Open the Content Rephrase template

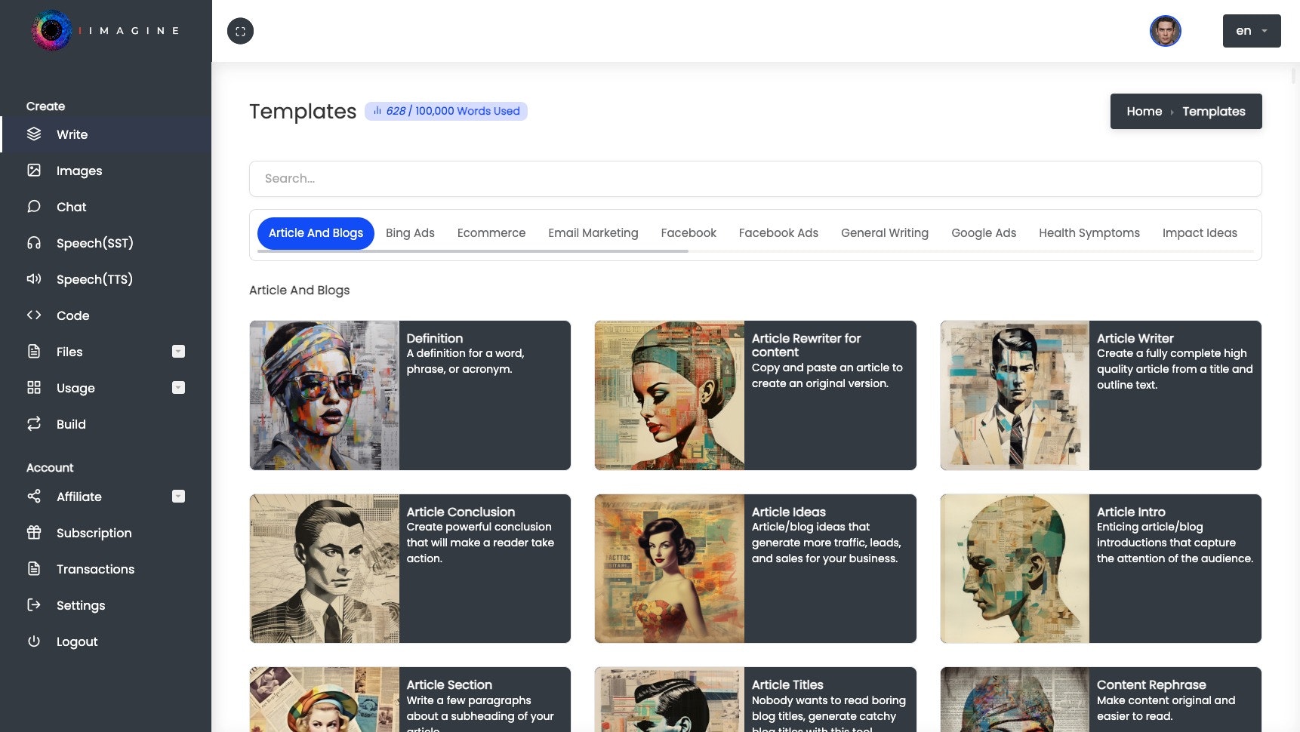(1101, 700)
